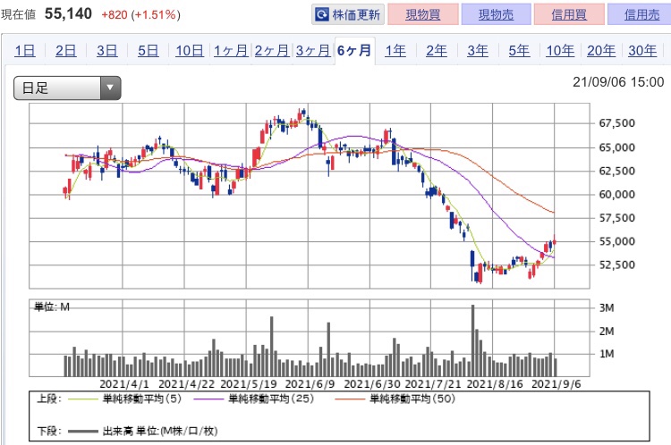Select the 3ヶ月 period tab
671x445 pixels.
pos(313,51)
